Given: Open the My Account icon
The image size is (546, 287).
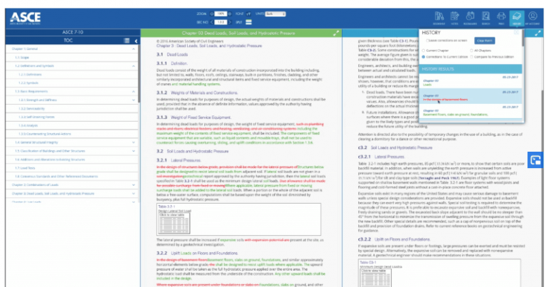Looking at the screenshot, I should 532,18.
